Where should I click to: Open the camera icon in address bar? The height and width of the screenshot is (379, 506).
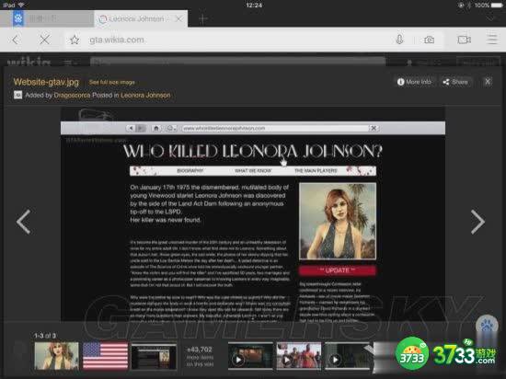[429, 40]
